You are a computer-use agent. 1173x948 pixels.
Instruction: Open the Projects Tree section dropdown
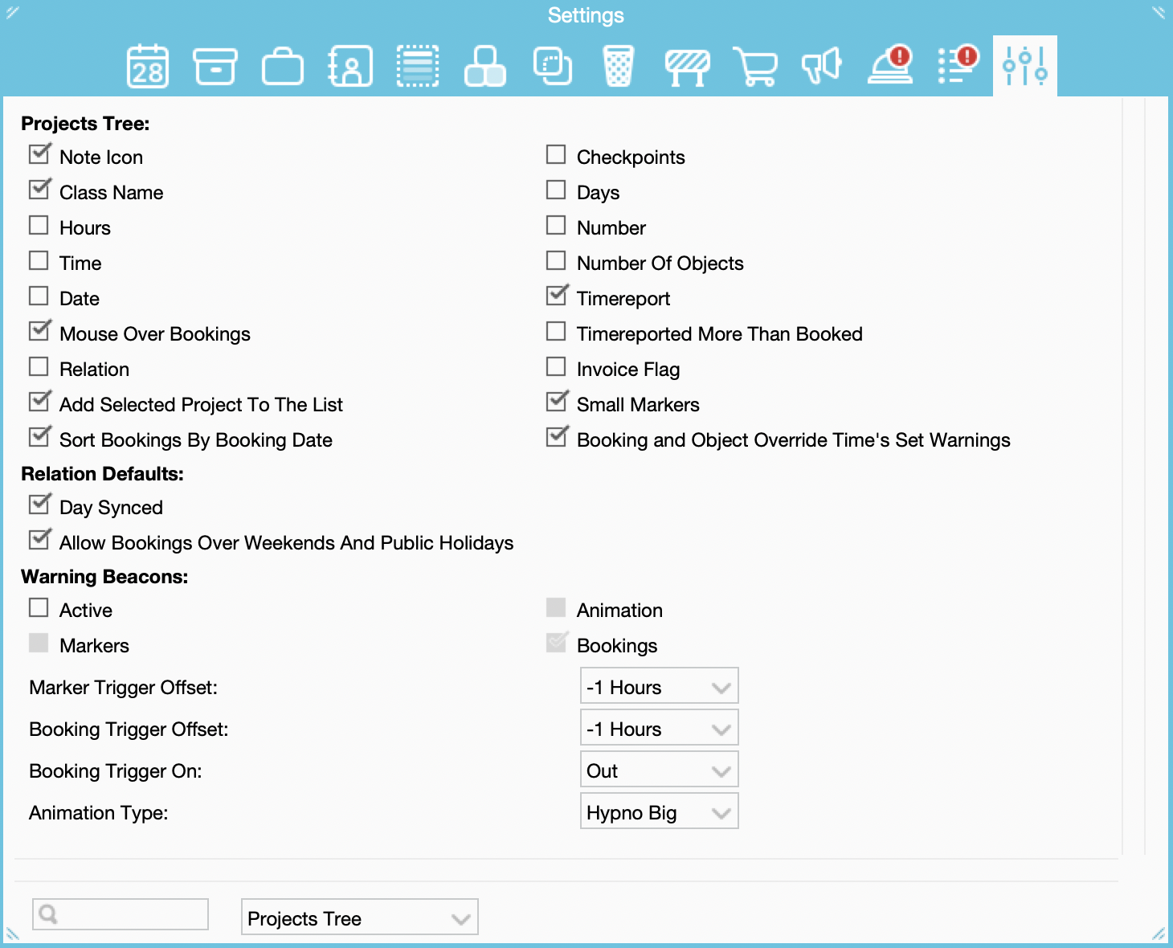[360, 917]
